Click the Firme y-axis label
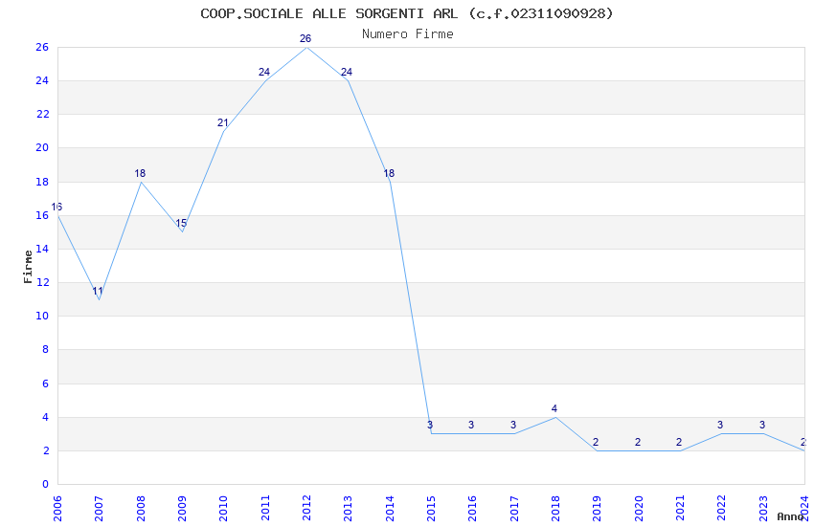 click(28, 267)
